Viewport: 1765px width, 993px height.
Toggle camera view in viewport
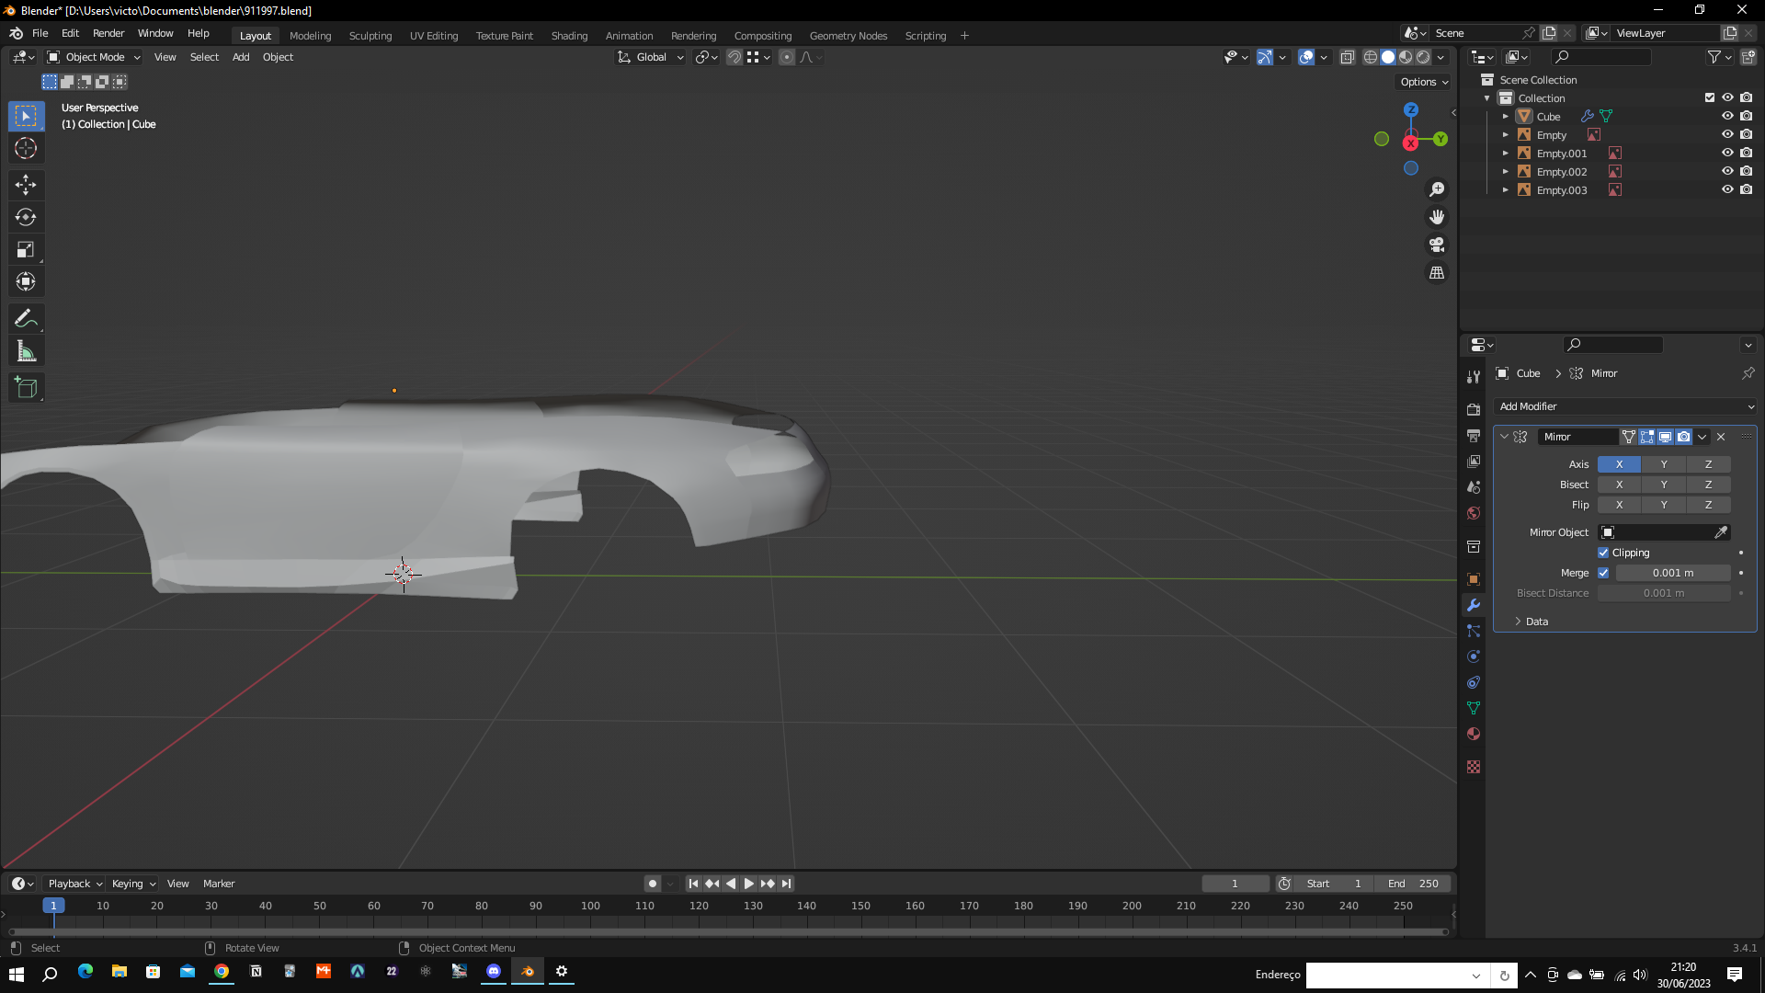coord(1437,245)
